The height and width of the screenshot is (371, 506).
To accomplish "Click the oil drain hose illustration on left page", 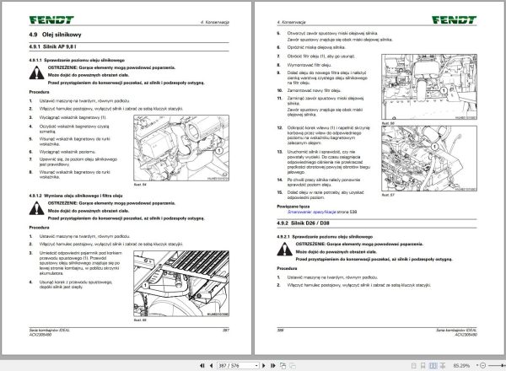I will pos(181,283).
